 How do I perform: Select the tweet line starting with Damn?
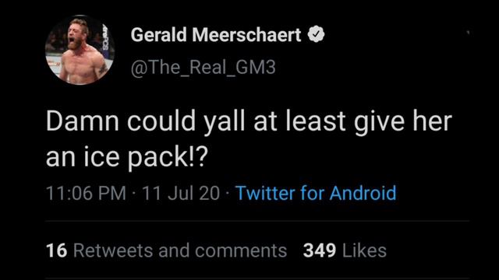click(x=249, y=122)
